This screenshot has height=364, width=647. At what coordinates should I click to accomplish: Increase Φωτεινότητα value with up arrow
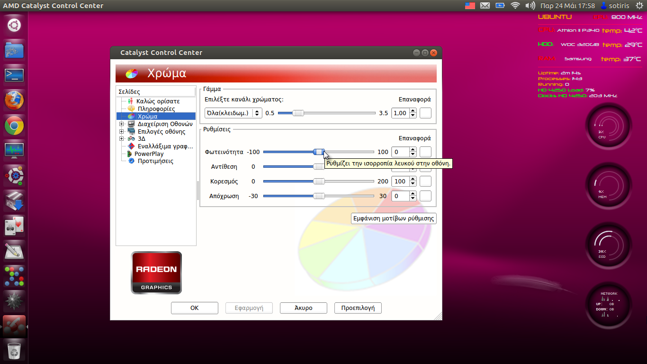point(413,150)
